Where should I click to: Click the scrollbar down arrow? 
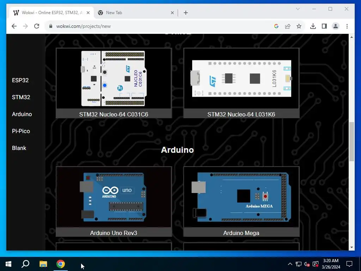(351, 247)
